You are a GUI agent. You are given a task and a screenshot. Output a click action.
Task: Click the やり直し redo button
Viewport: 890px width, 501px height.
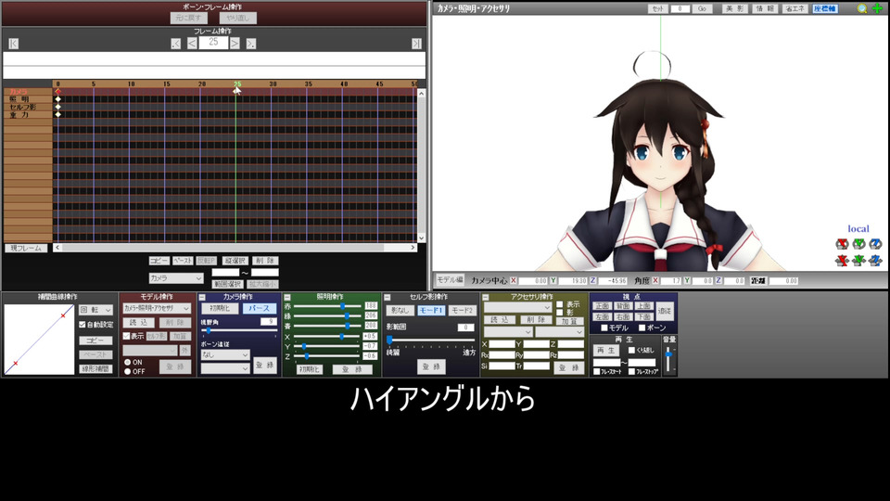[238, 19]
